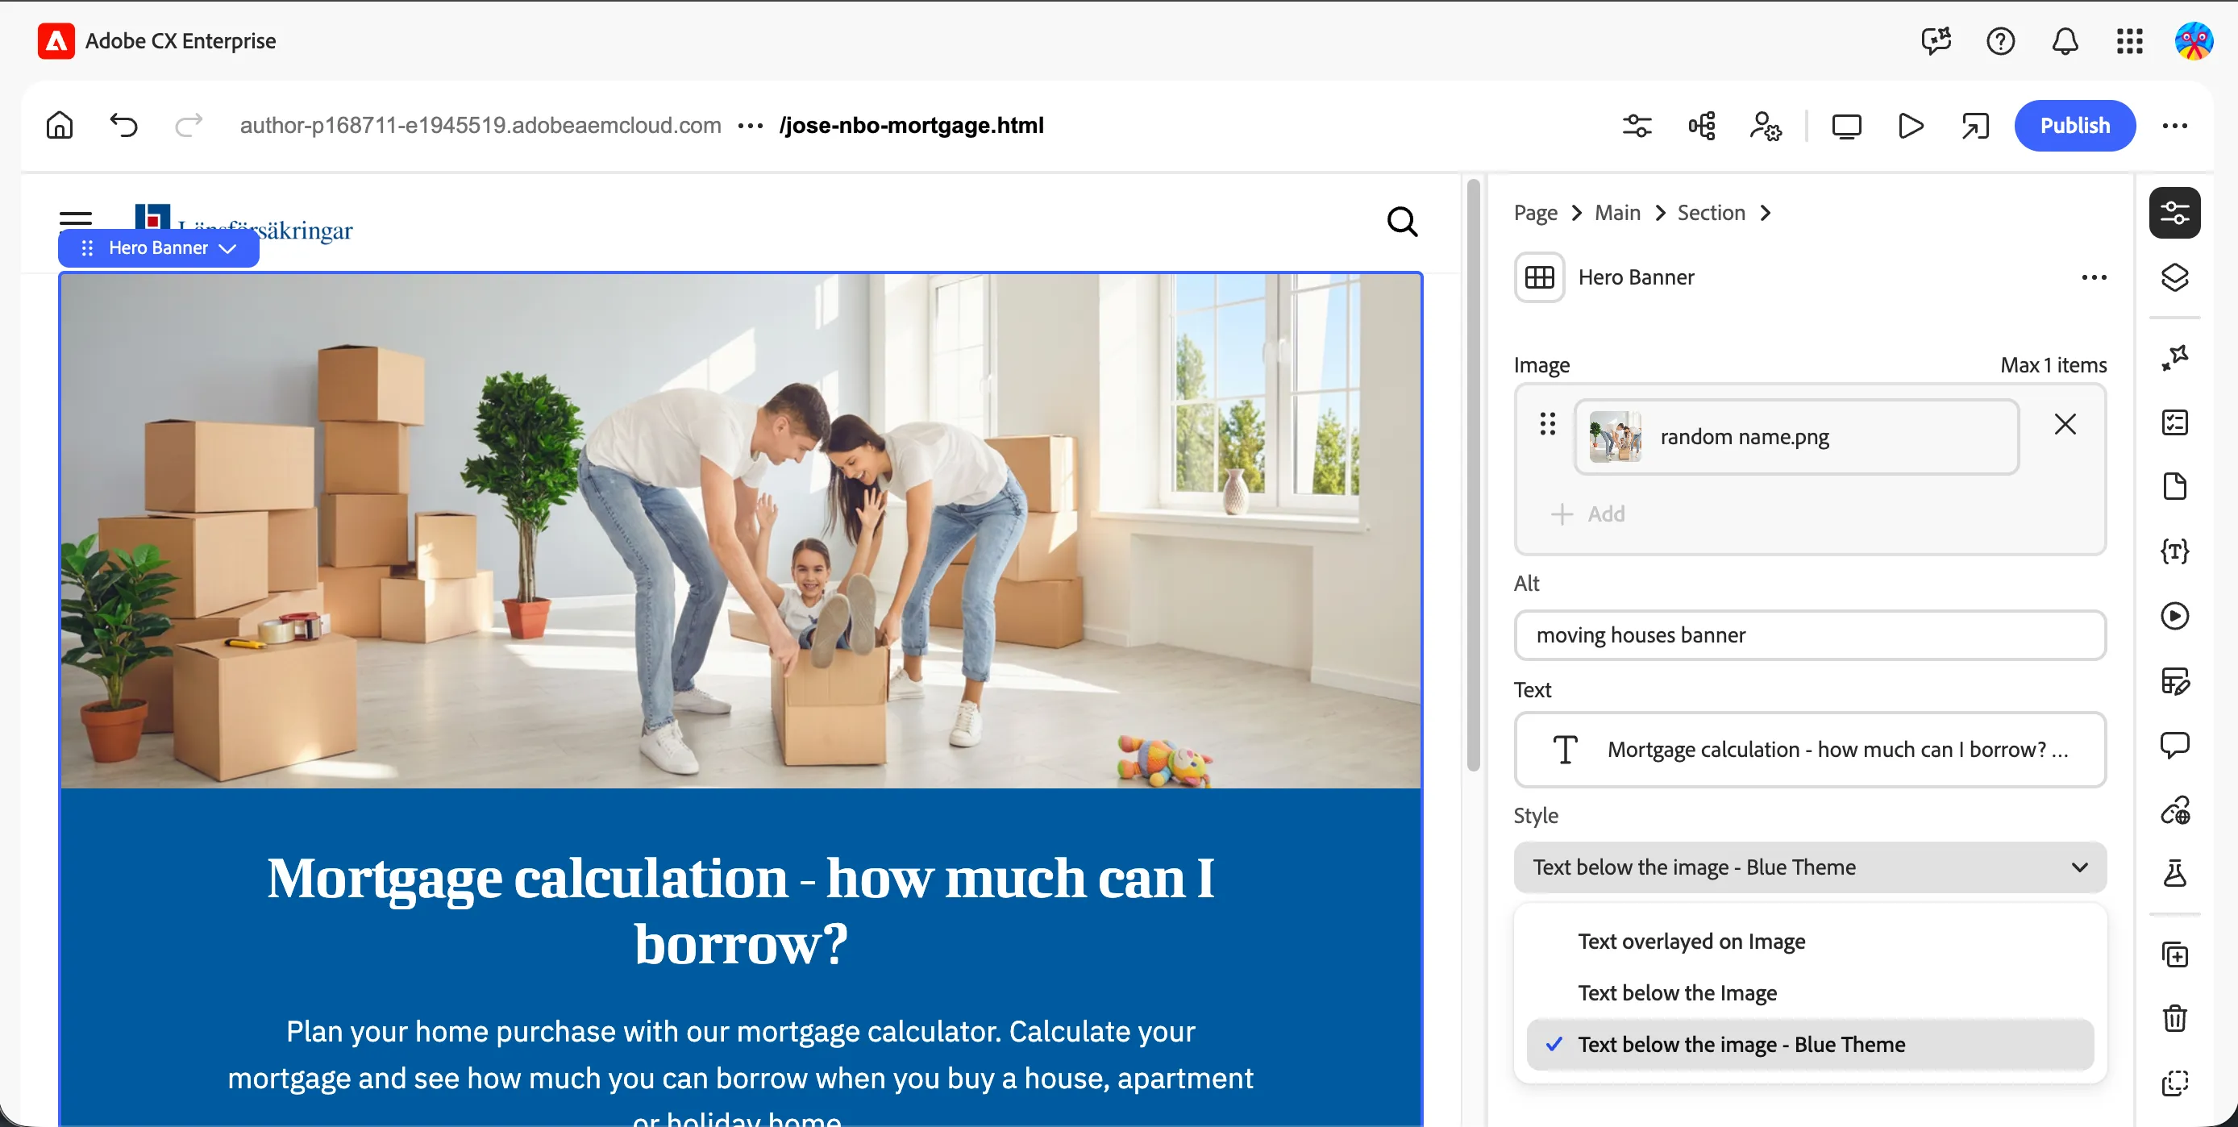Open Hero Banner panel more options
The height and width of the screenshot is (1127, 2238).
[2094, 277]
